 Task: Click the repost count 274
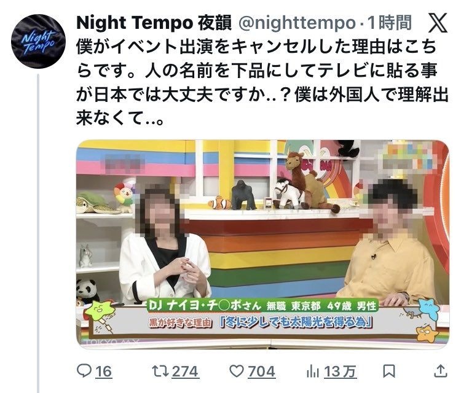coord(186,372)
